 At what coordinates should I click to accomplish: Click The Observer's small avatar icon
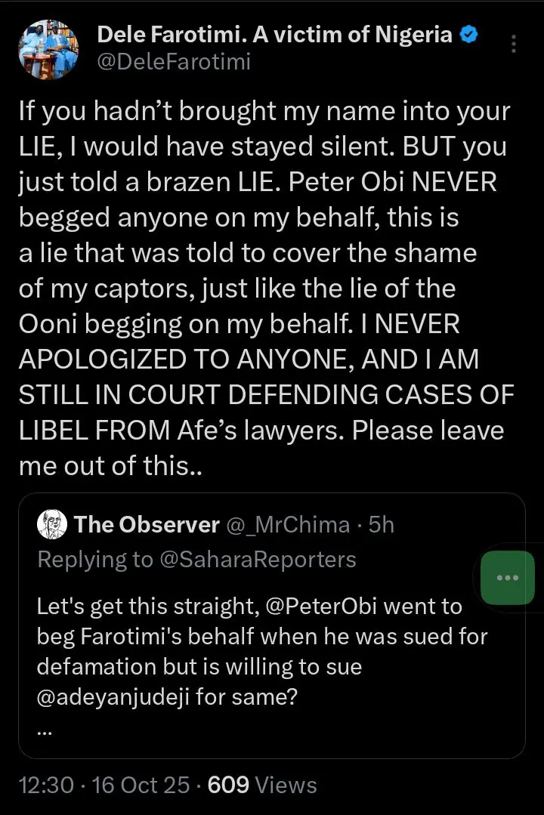(52, 524)
